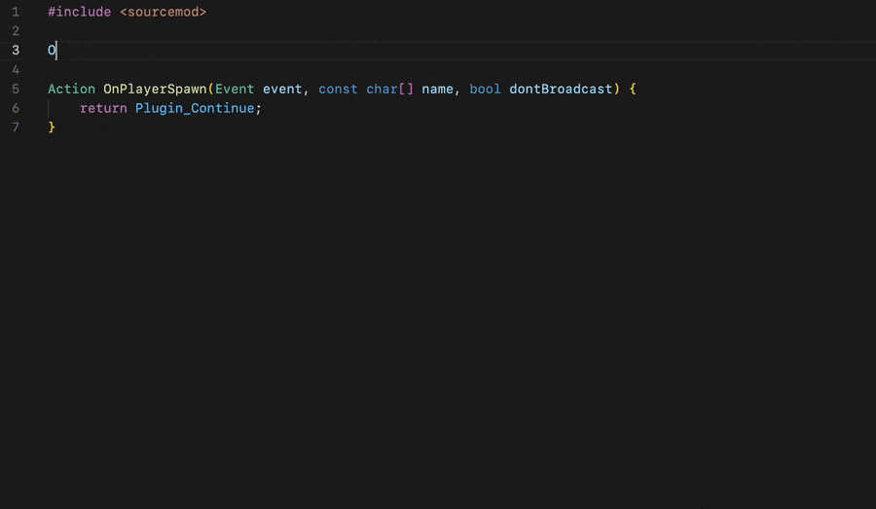Click line number 3 in gutter
The width and height of the screenshot is (876, 509).
(x=16, y=51)
